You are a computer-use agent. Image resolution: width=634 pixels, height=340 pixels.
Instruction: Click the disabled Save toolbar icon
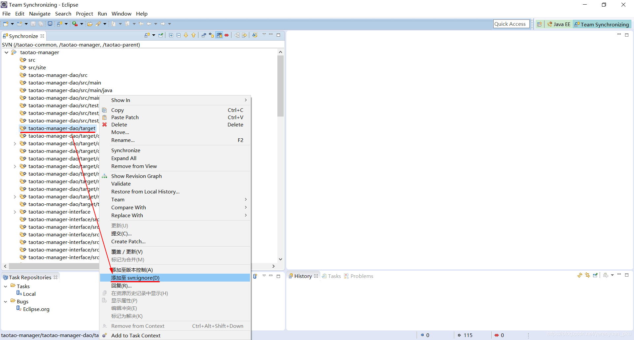pyautogui.click(x=33, y=24)
